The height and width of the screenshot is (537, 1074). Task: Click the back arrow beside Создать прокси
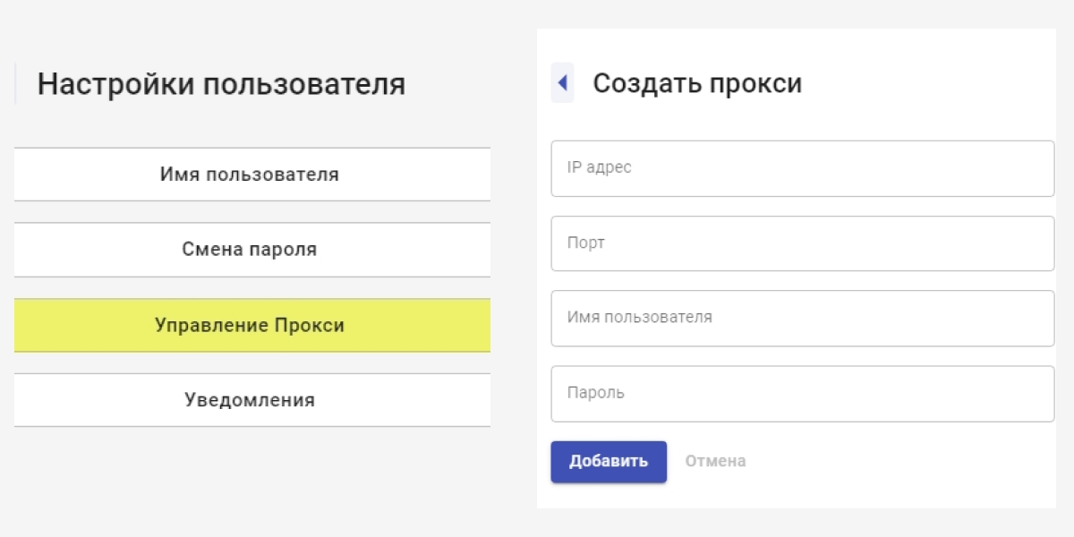click(562, 83)
